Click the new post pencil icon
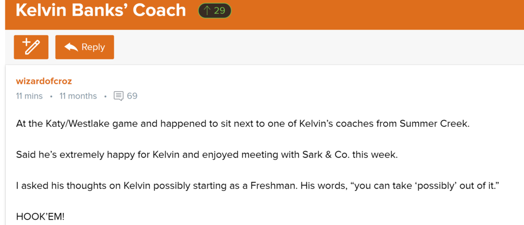The height and width of the screenshot is (225, 524). [x=31, y=47]
